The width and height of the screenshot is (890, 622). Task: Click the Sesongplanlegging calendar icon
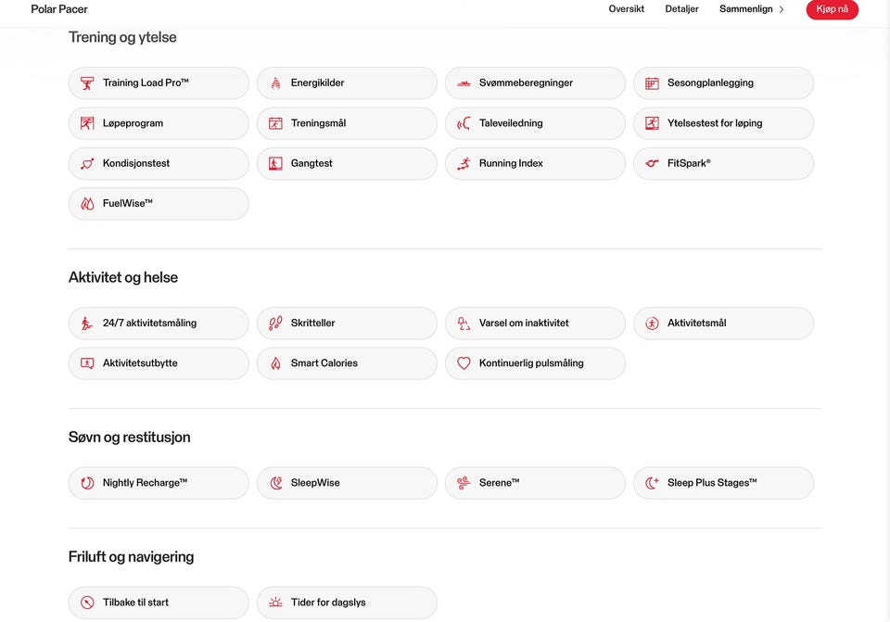(652, 83)
